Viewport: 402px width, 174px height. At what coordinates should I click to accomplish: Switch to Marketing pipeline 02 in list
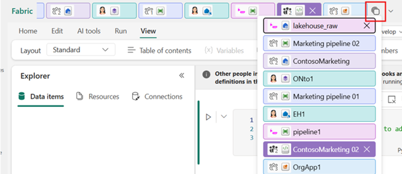[319, 44]
